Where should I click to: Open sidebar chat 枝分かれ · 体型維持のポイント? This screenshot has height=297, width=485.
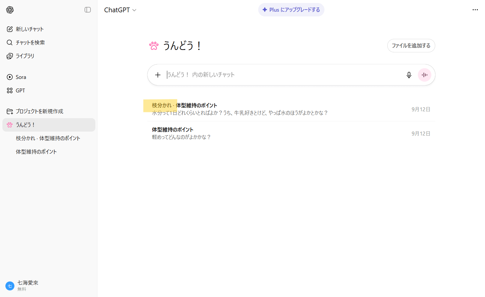pos(48,138)
